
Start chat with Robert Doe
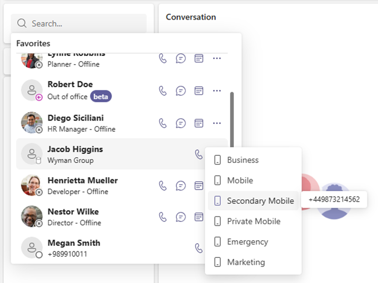point(181,91)
